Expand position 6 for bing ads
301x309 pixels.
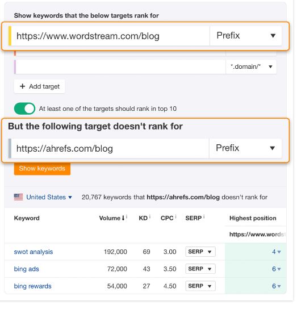(277, 269)
